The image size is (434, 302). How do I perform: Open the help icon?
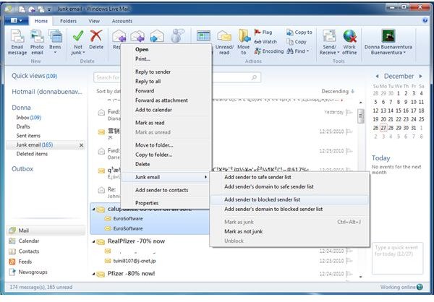click(425, 21)
